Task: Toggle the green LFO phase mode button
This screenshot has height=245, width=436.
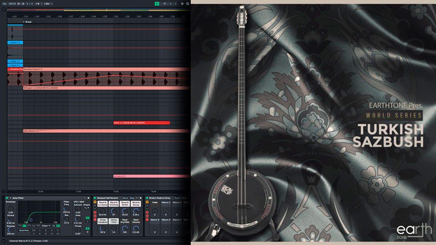Action: point(88,228)
